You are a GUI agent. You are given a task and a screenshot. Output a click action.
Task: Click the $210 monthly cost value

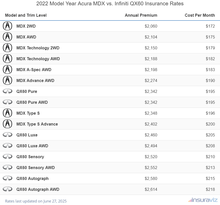coord(210,157)
